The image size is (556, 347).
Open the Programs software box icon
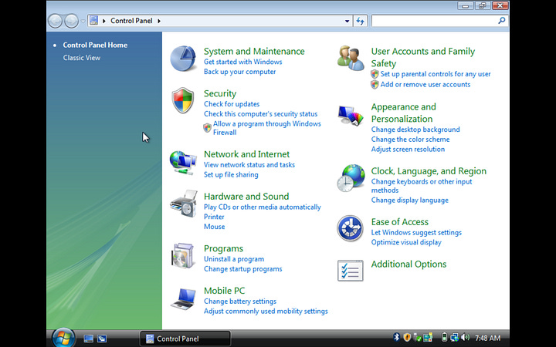pyautogui.click(x=183, y=256)
